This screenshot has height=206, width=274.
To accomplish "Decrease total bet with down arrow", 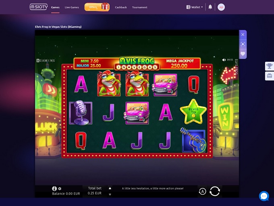I will pyautogui.click(x=110, y=194).
